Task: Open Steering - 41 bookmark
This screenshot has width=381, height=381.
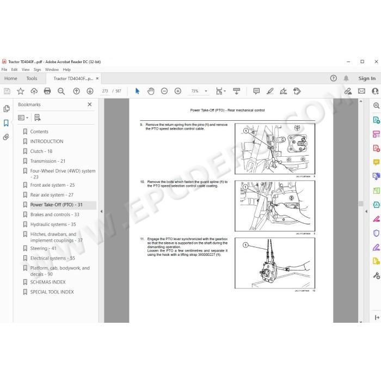Action: 43,248
